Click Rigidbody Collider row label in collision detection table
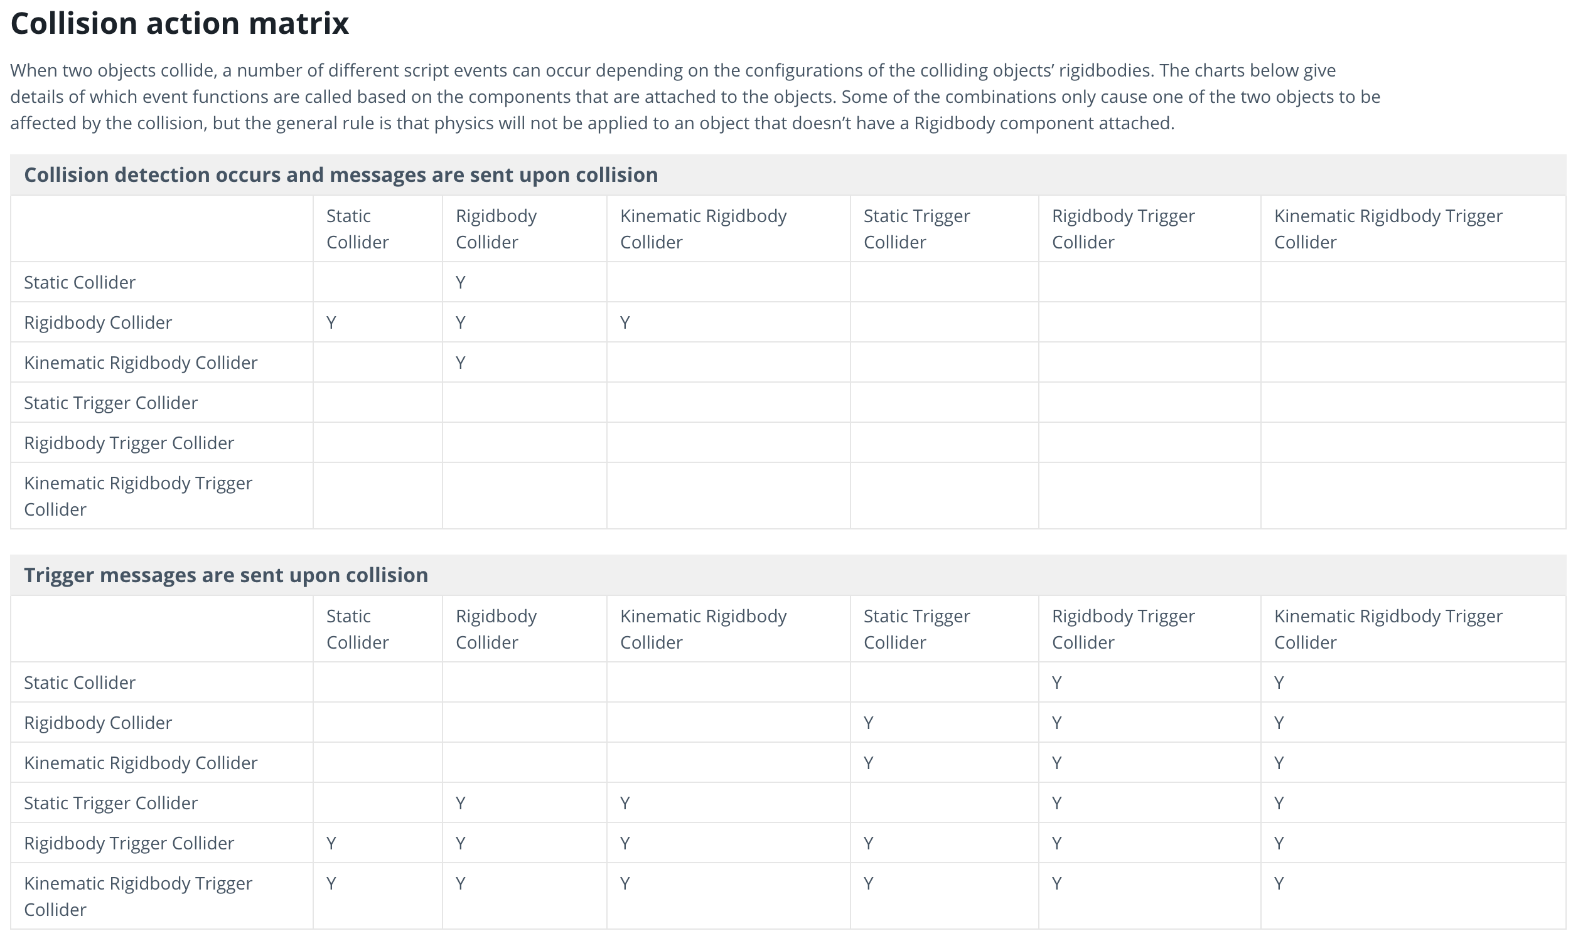The image size is (1583, 941). click(98, 322)
